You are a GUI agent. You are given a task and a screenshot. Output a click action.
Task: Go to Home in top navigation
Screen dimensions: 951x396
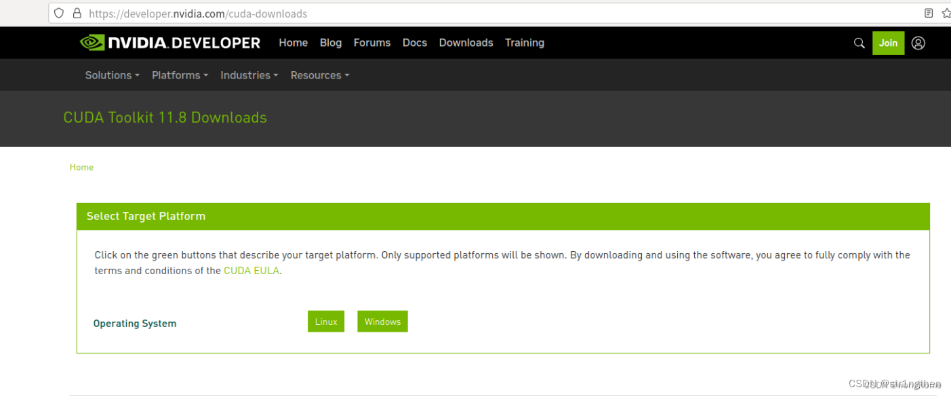coord(294,43)
